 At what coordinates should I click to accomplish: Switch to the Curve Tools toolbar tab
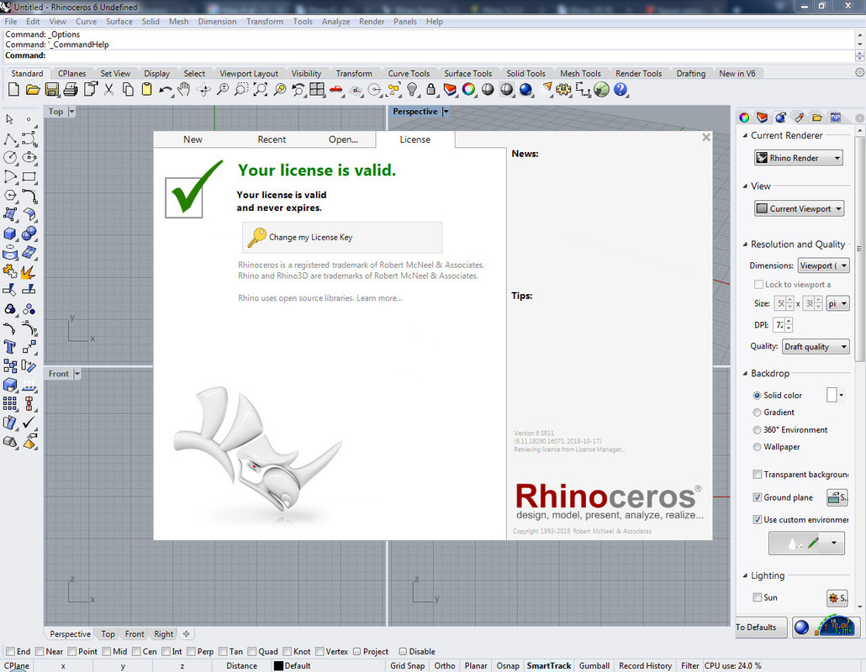(x=409, y=73)
